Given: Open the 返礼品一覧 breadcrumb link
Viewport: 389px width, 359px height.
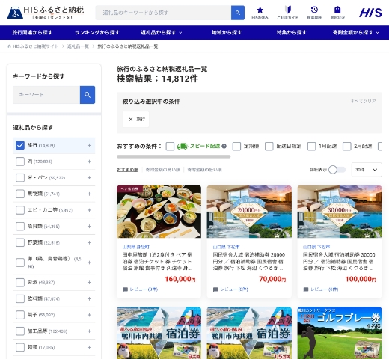Looking at the screenshot, I should (78, 46).
